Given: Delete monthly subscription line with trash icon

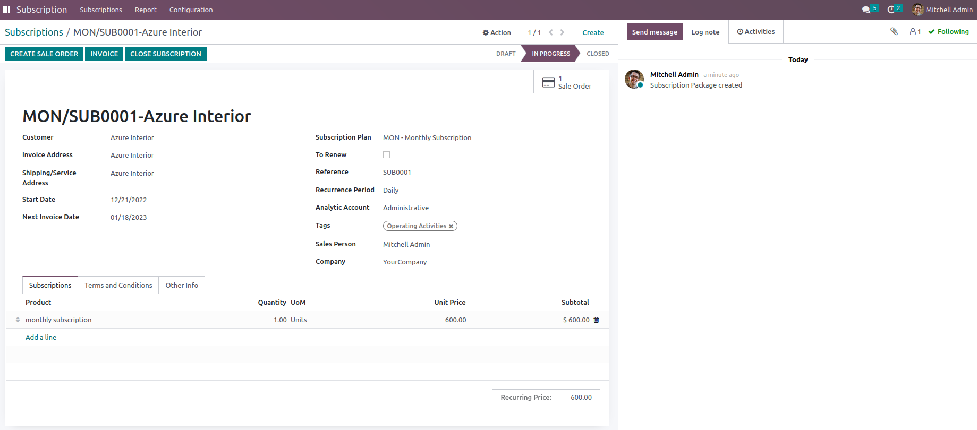Looking at the screenshot, I should pyautogui.click(x=596, y=320).
